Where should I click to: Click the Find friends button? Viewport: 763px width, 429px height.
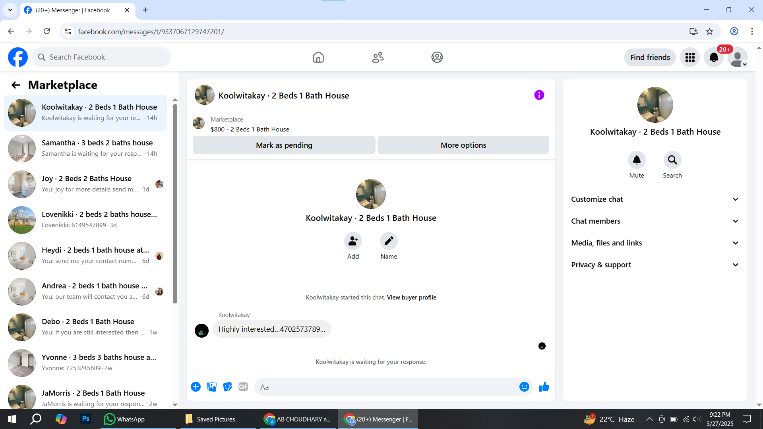650,58
